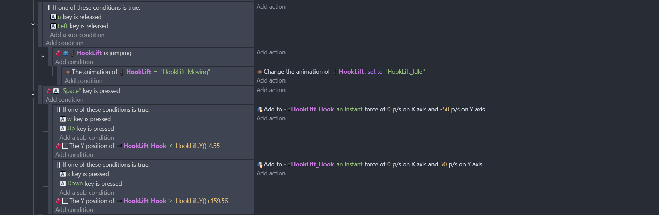Click "Add a sub-condition" under "Left key is released"

click(x=77, y=35)
